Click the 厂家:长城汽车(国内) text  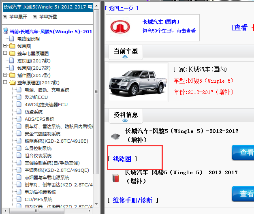click(200, 69)
